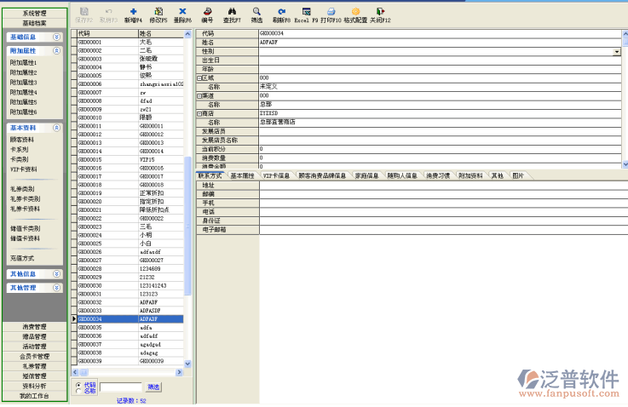The width and height of the screenshot is (628, 407).
Task: Export using the Excel F9 icon
Action: [x=307, y=10]
